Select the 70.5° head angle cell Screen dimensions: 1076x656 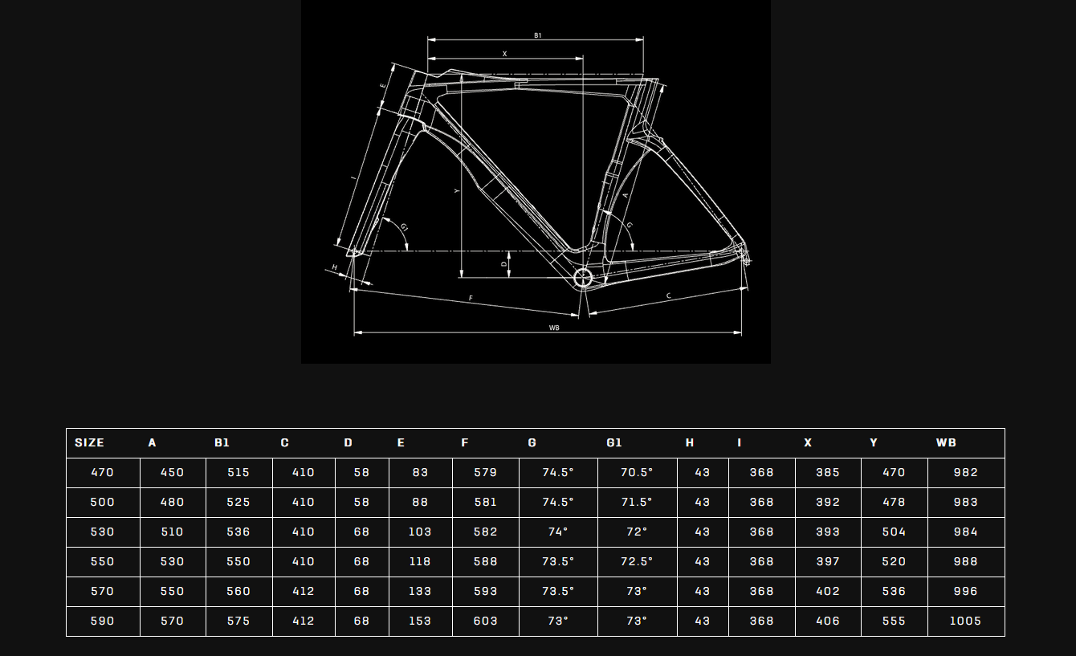pos(637,472)
